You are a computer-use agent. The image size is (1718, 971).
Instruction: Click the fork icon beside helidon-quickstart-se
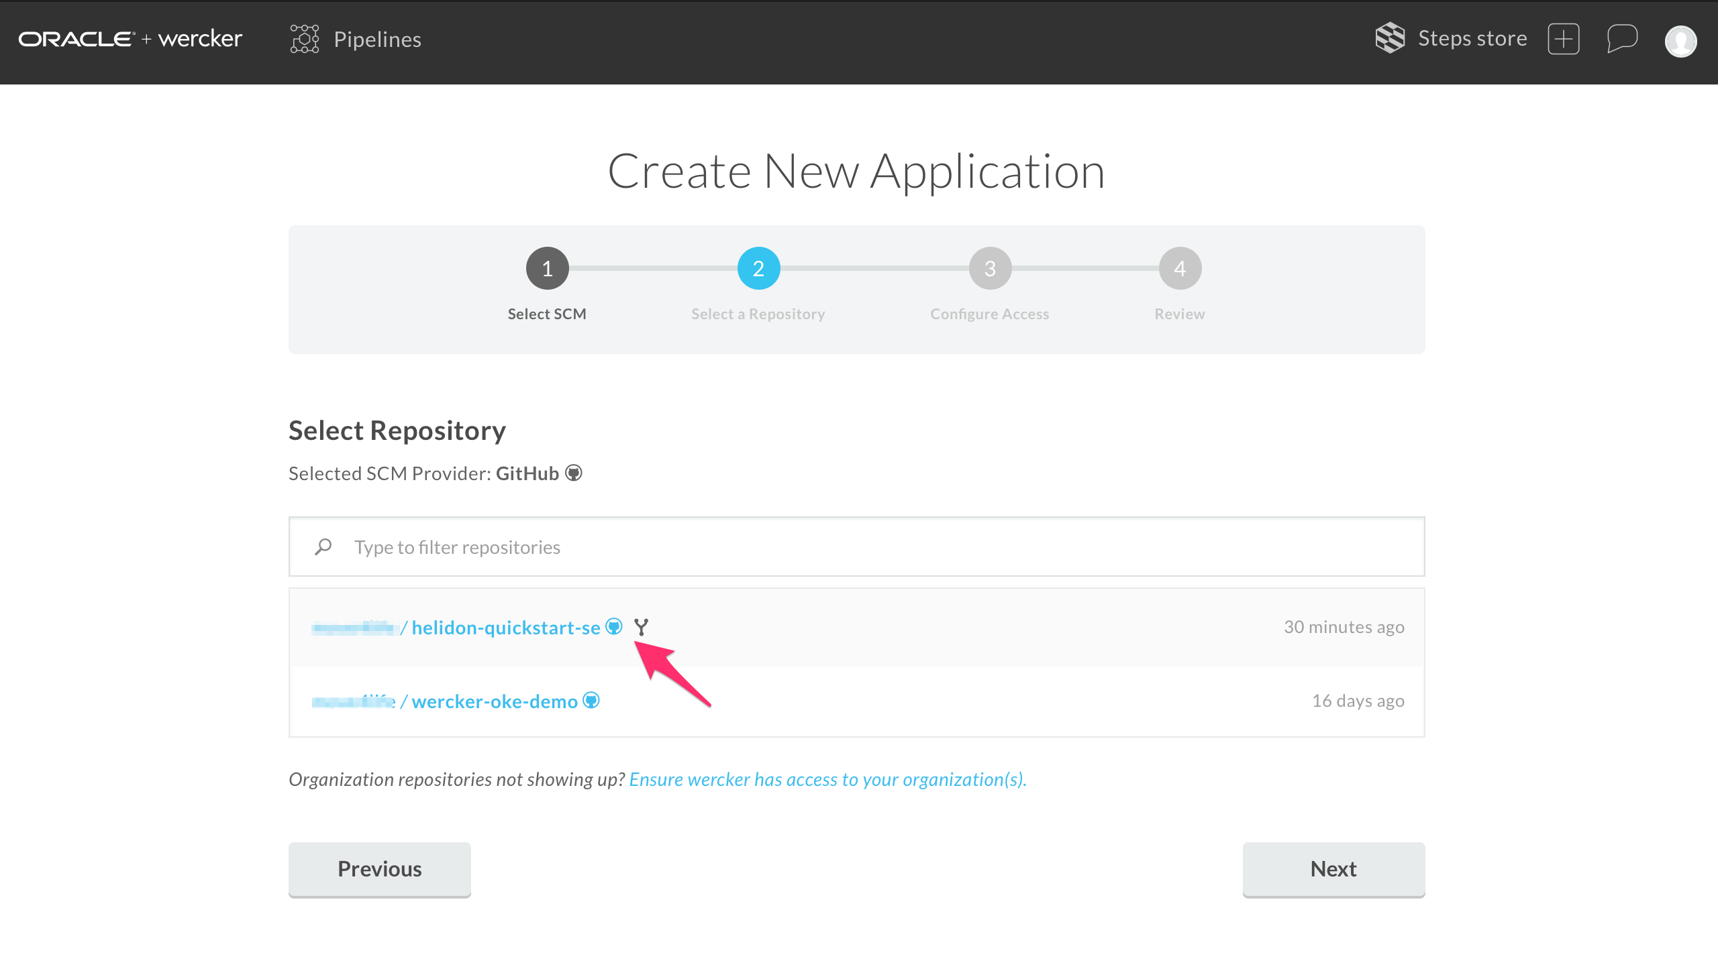[642, 627]
